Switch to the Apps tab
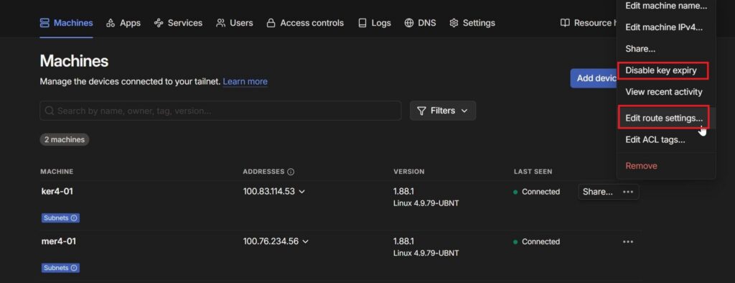735x283 pixels. pyautogui.click(x=123, y=23)
